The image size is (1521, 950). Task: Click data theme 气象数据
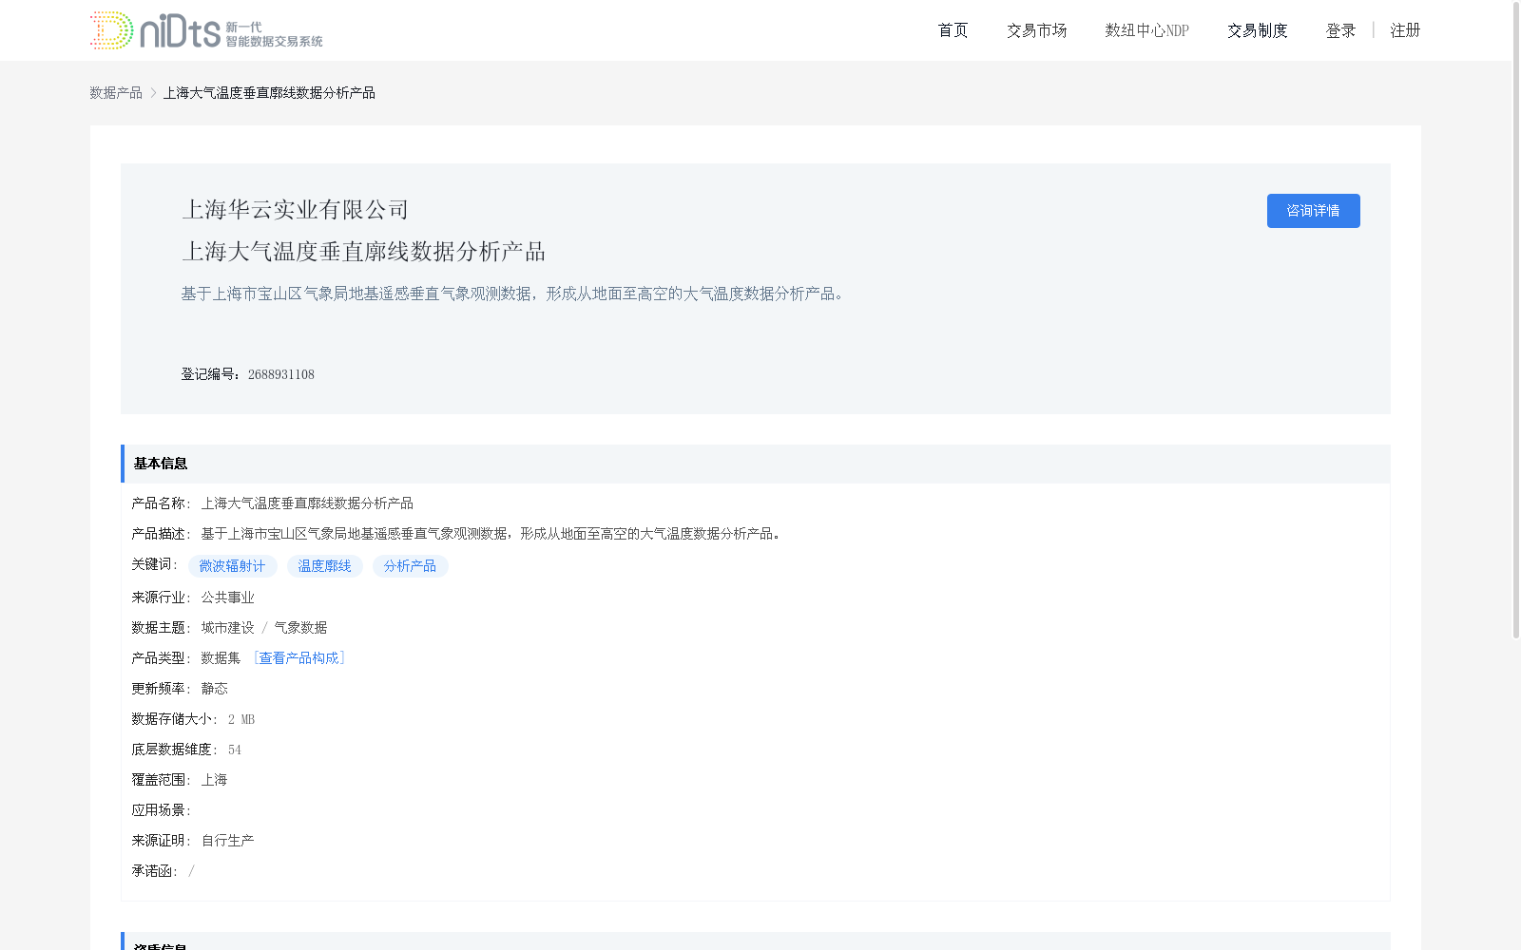[300, 627]
